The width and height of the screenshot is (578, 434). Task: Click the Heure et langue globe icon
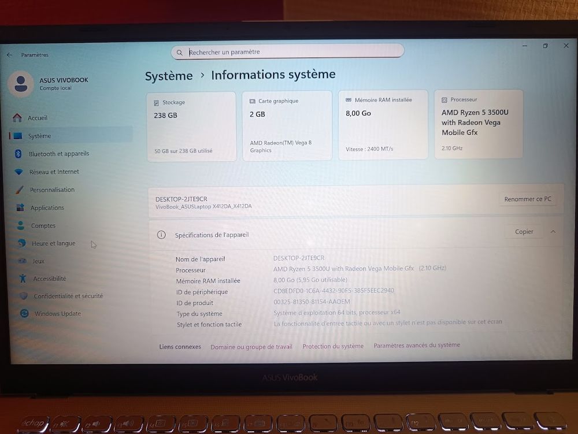[x=22, y=243]
